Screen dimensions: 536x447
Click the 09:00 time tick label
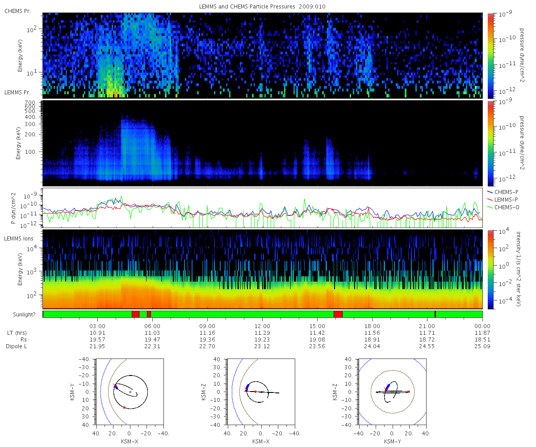tap(207, 326)
